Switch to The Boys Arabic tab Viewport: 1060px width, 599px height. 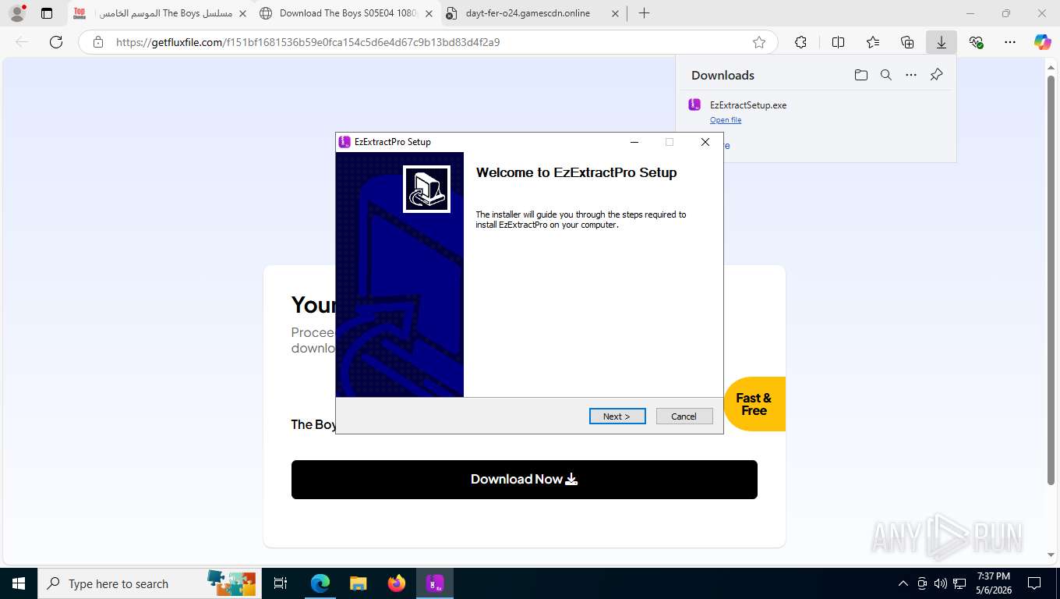(160, 13)
